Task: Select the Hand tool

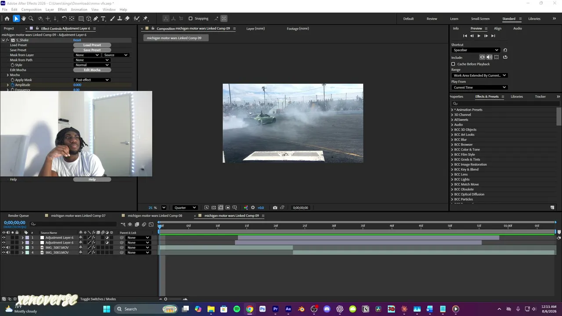Action: pyautogui.click(x=23, y=18)
